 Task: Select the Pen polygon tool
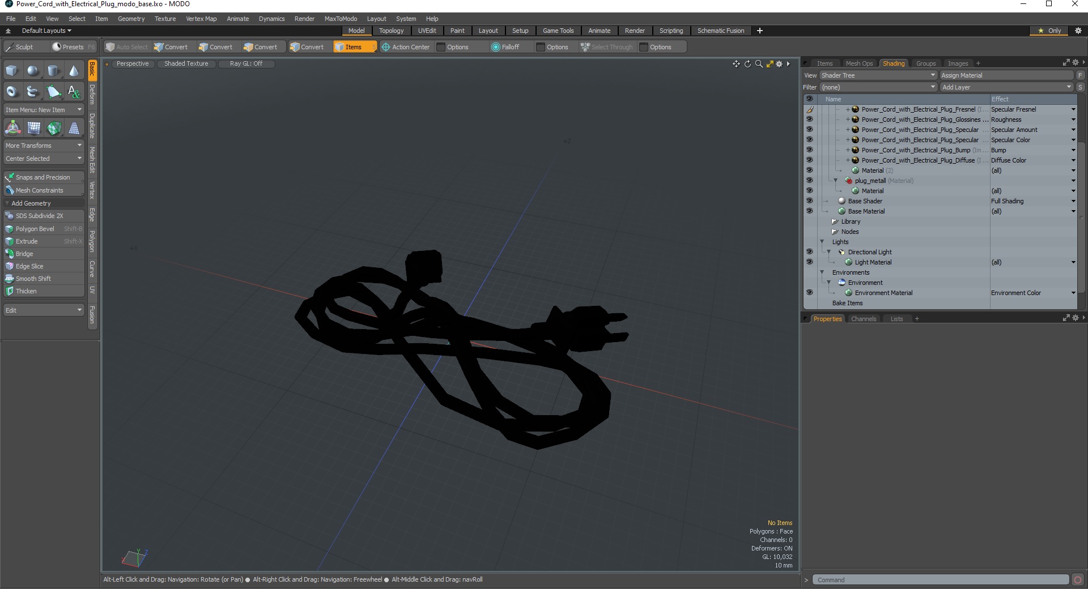point(53,91)
